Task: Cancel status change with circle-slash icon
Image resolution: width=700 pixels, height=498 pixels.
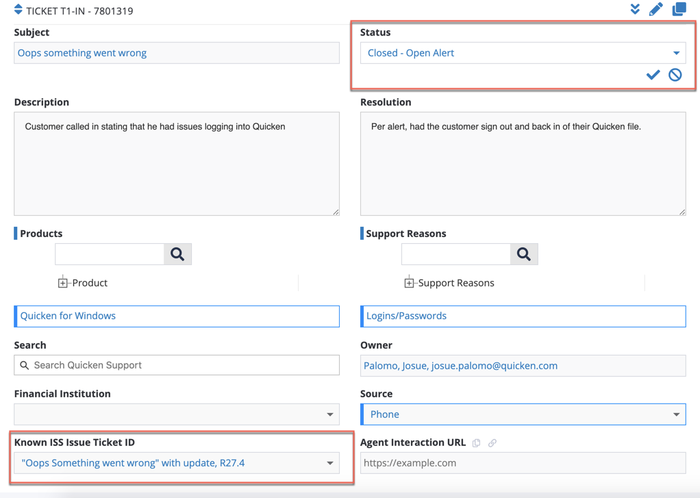Action: [675, 75]
